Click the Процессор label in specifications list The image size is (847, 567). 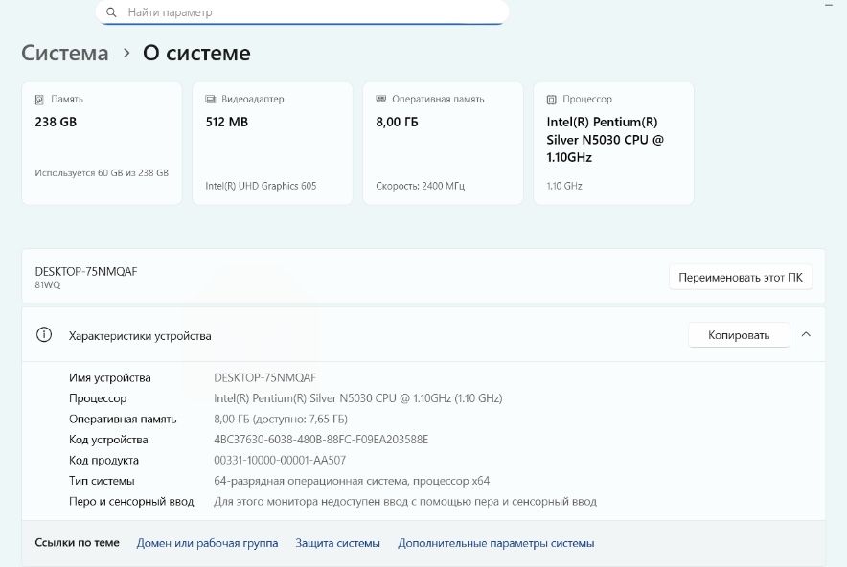pos(98,398)
